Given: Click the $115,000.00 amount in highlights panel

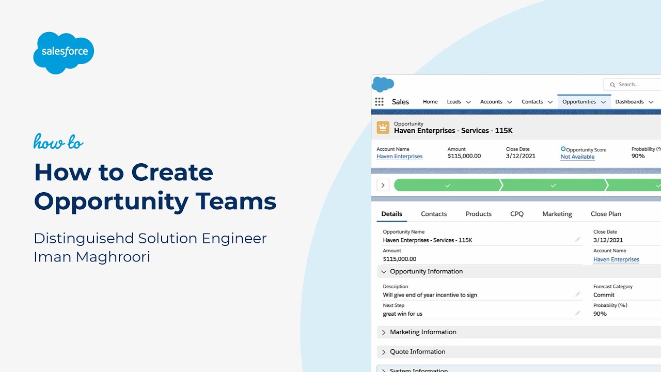Looking at the screenshot, I should 464,156.
